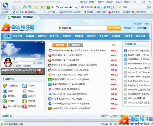This screenshot has width=153, height=126.
Task: Open 新浪微博 toolbar item
Action: pos(114,12)
